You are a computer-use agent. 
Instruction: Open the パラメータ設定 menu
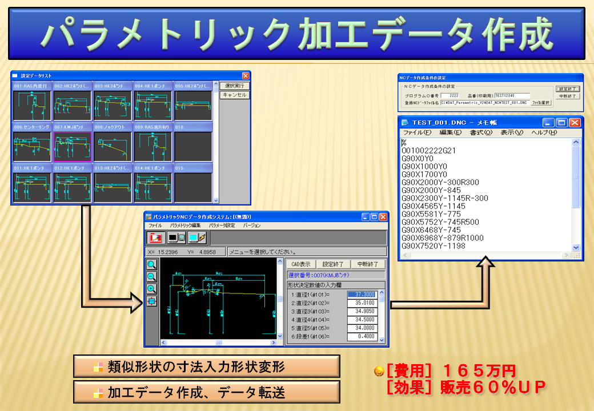pyautogui.click(x=222, y=225)
